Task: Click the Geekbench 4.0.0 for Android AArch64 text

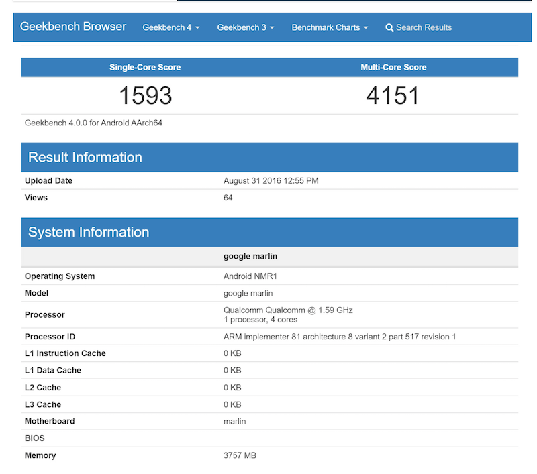Action: tap(93, 123)
